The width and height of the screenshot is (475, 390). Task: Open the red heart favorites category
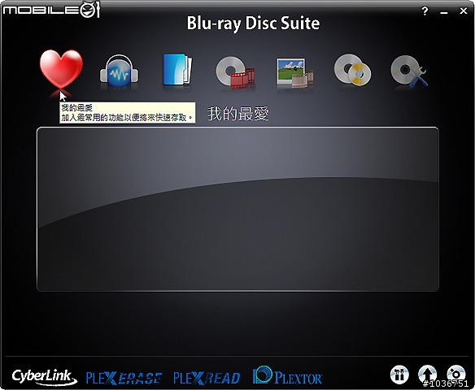click(61, 69)
